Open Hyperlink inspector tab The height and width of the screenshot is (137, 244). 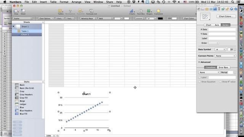pyautogui.click(x=231, y=9)
